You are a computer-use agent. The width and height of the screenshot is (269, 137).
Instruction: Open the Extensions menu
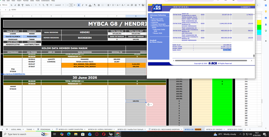(45, 1)
